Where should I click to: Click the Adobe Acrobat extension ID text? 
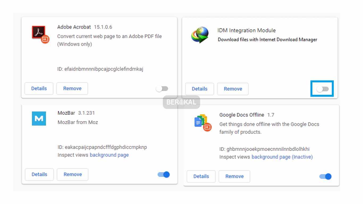[100, 69]
